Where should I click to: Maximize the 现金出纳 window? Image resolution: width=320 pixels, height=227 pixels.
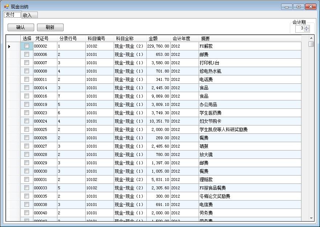pyautogui.click(x=299, y=7)
